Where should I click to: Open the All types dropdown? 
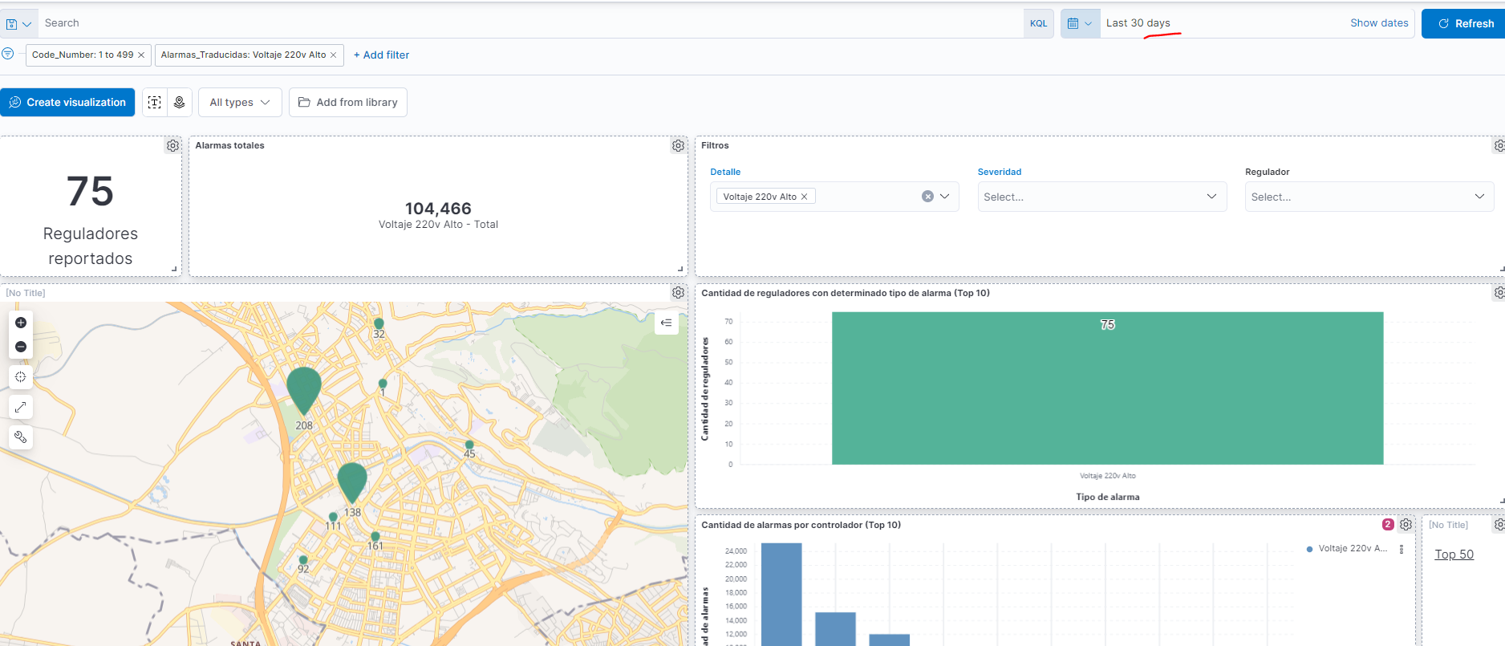pyautogui.click(x=240, y=102)
